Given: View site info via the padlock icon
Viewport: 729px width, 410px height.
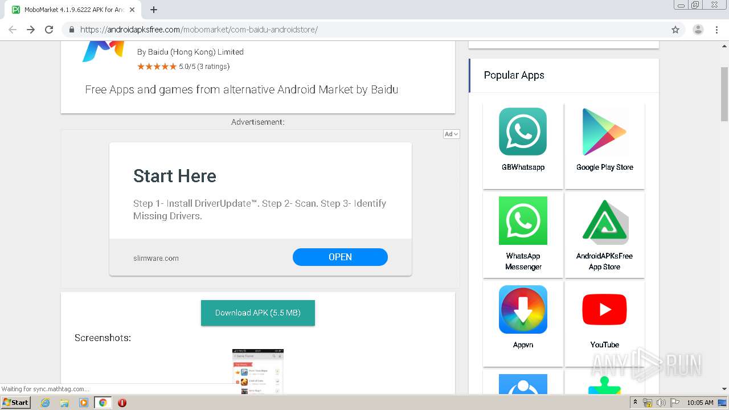Looking at the screenshot, I should [72, 30].
